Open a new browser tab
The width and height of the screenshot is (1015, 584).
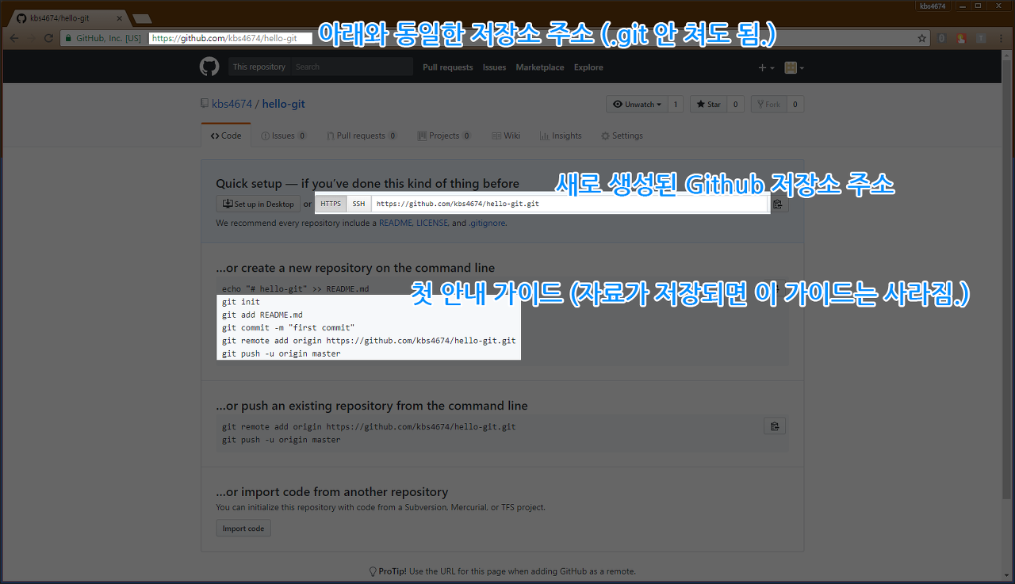point(142,18)
